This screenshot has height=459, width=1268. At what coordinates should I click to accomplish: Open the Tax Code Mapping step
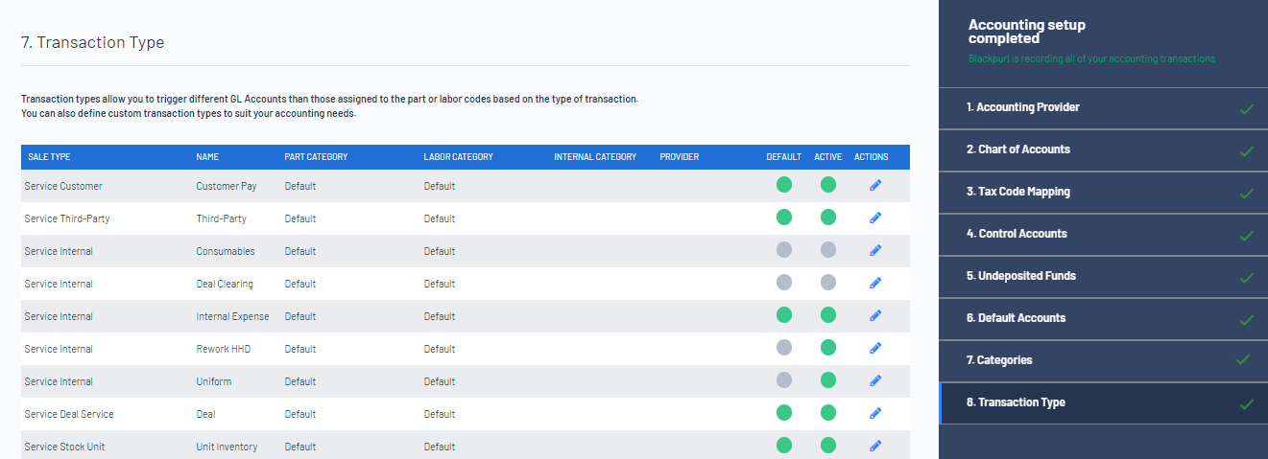1103,192
